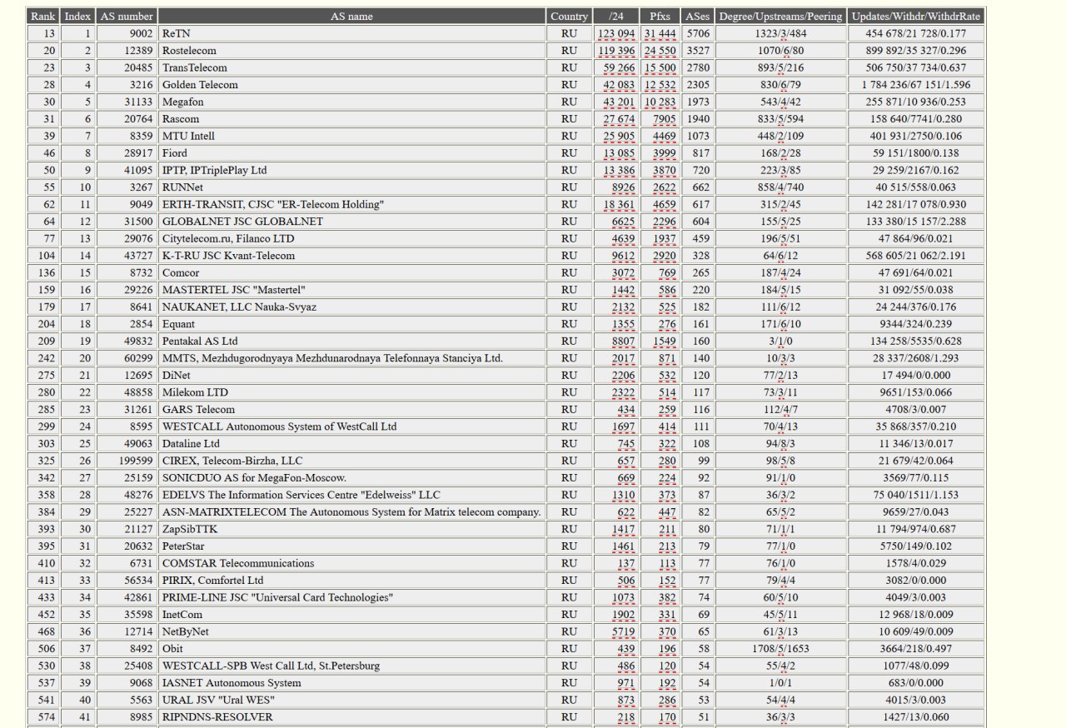Image resolution: width=1066 pixels, height=728 pixels.
Task: Click the Index column header
Action: point(77,16)
